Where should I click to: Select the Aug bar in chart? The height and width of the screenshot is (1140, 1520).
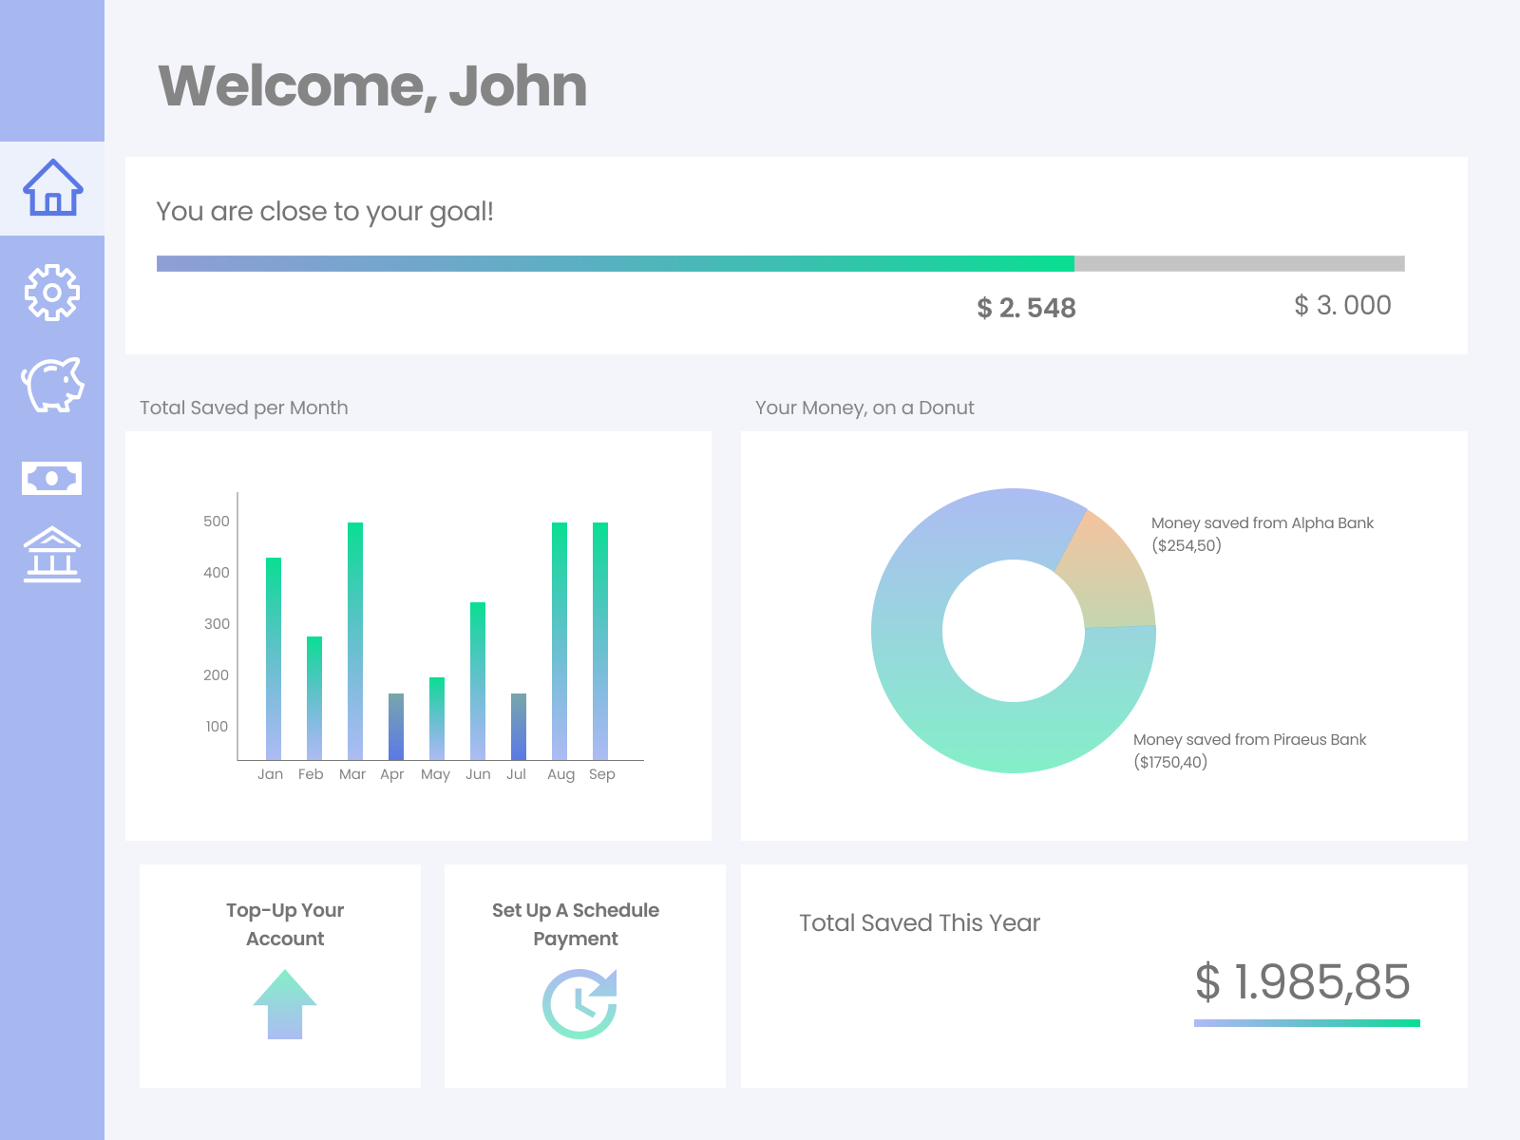tap(560, 641)
